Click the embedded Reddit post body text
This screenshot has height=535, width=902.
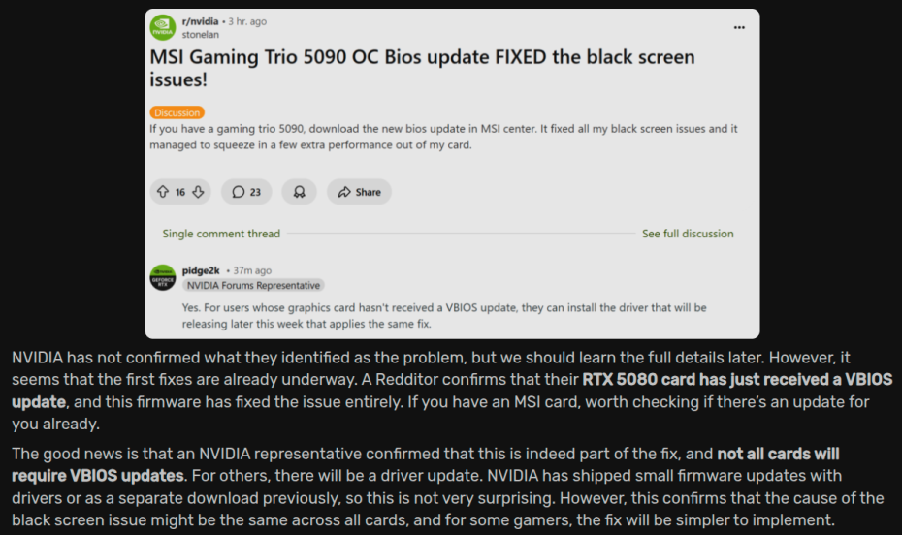(443, 137)
